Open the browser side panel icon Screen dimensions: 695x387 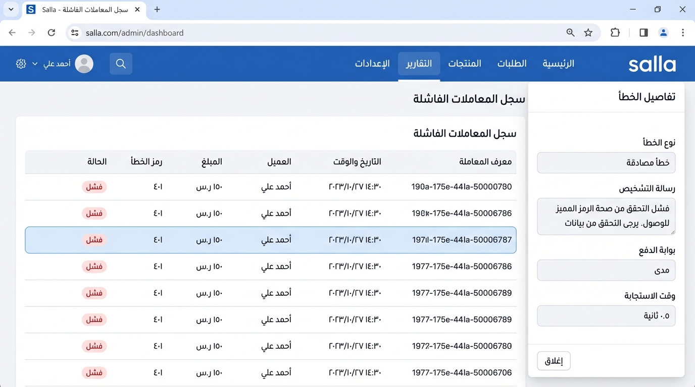click(x=643, y=32)
